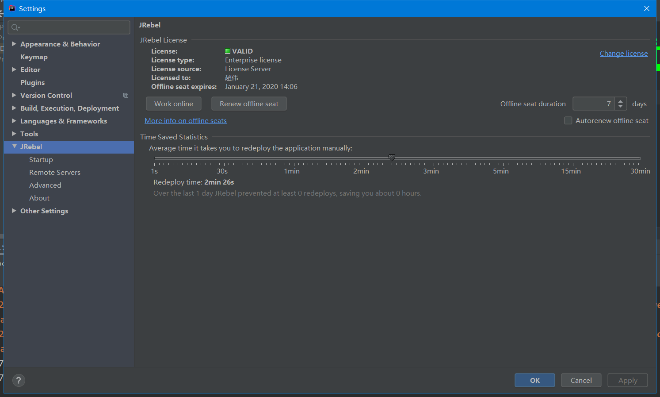Image resolution: width=660 pixels, height=397 pixels.
Task: Collapse the JRebel tree node
Action: [x=15, y=146]
